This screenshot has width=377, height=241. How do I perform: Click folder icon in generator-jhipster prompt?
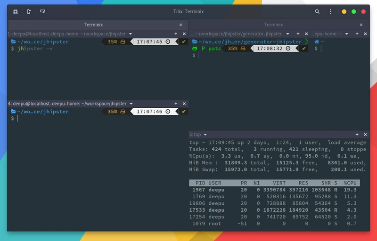click(x=195, y=41)
